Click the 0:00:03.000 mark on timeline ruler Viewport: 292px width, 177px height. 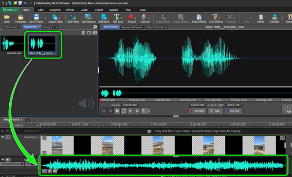coord(159,124)
